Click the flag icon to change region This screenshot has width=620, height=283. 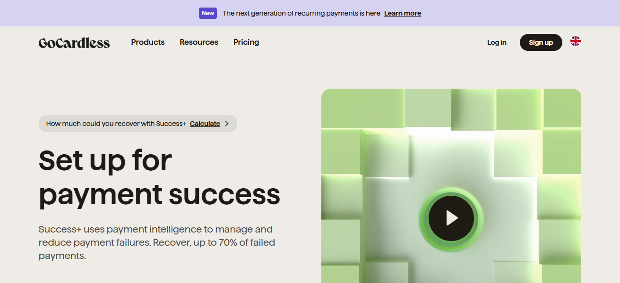pos(575,42)
